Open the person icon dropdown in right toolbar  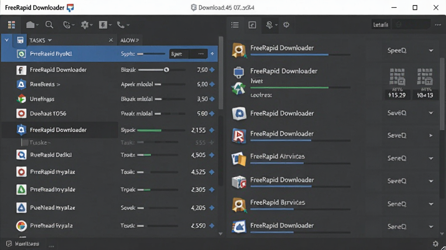271,25
